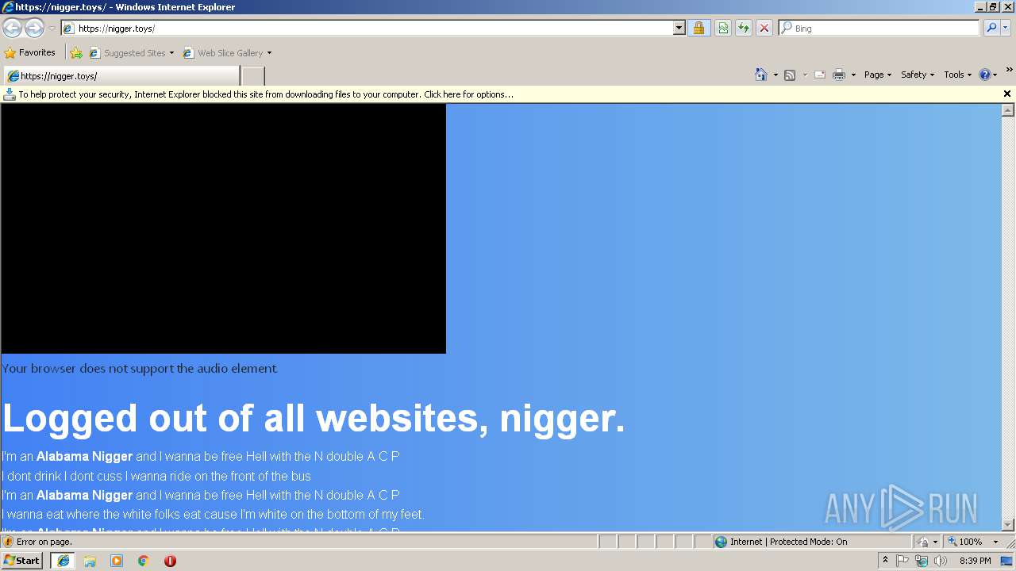Change zoom level at 100% button
Image resolution: width=1016 pixels, height=571 pixels.
pos(965,542)
